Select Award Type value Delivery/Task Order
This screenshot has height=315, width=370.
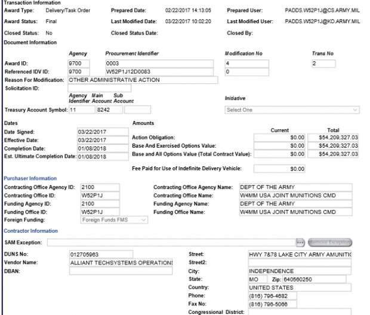(68, 10)
